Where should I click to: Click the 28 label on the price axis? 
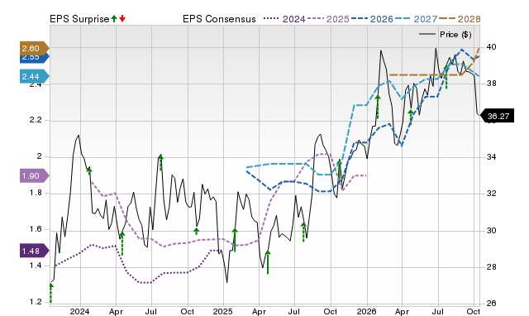click(x=491, y=267)
